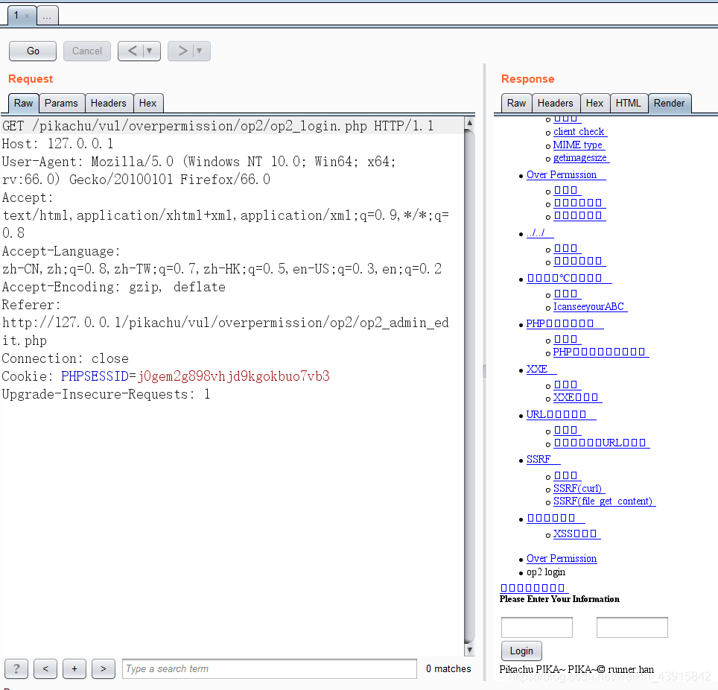Click the password input box
718x690 pixels.
point(632,627)
